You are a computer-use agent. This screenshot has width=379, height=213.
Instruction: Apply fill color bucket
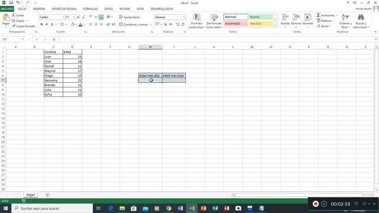(72, 24)
